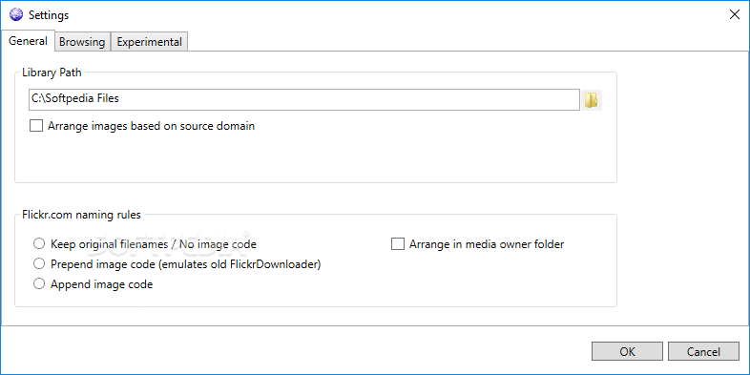Open the folder browse icon beside Library Path

[592, 100]
